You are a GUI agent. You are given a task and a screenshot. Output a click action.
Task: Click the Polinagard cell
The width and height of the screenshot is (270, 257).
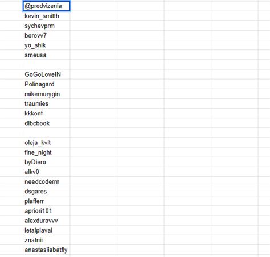tap(47, 84)
